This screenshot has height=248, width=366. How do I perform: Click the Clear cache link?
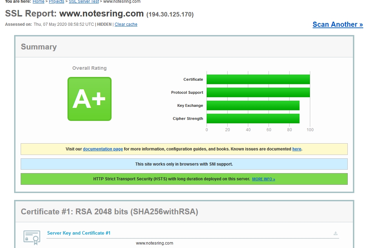pos(126,24)
